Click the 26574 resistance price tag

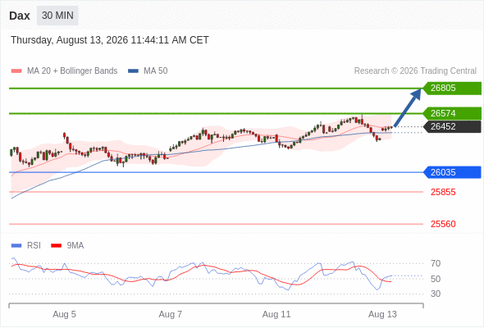click(452, 113)
